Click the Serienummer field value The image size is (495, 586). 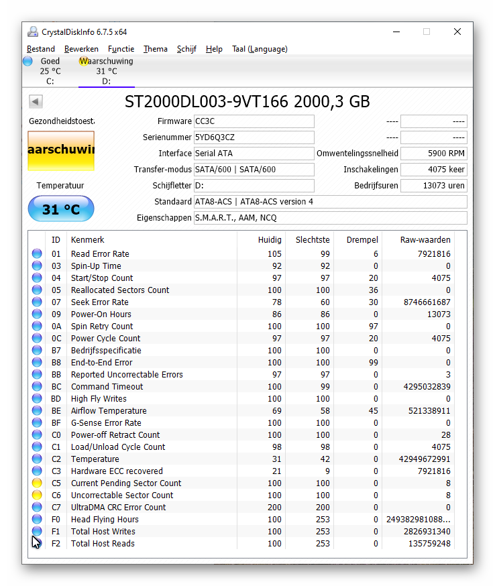click(253, 137)
